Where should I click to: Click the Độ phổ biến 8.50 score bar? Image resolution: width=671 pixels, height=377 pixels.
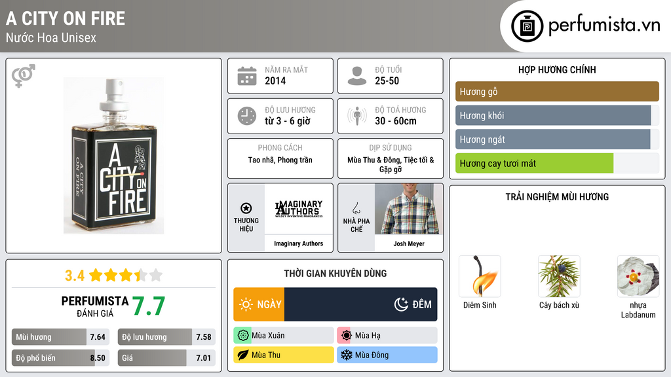pos(60,358)
